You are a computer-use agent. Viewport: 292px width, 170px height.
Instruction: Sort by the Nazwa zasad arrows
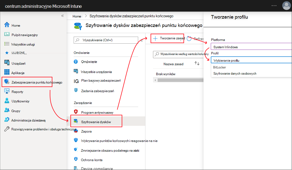click(x=197, y=63)
